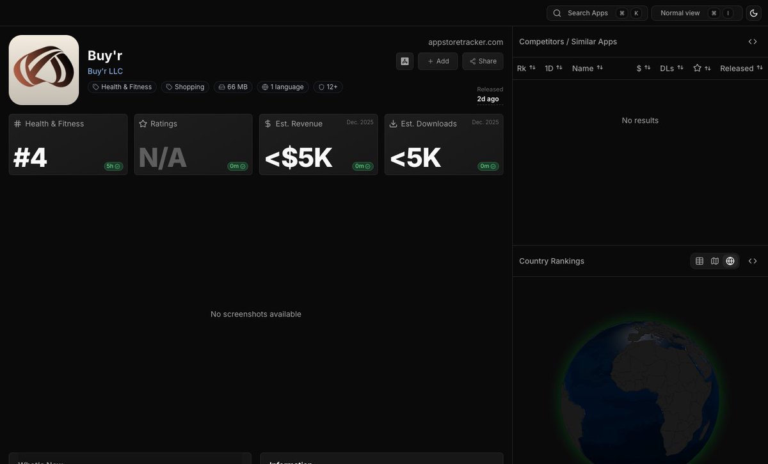
Task: Switch Country Rankings to globe view
Action: click(730, 261)
